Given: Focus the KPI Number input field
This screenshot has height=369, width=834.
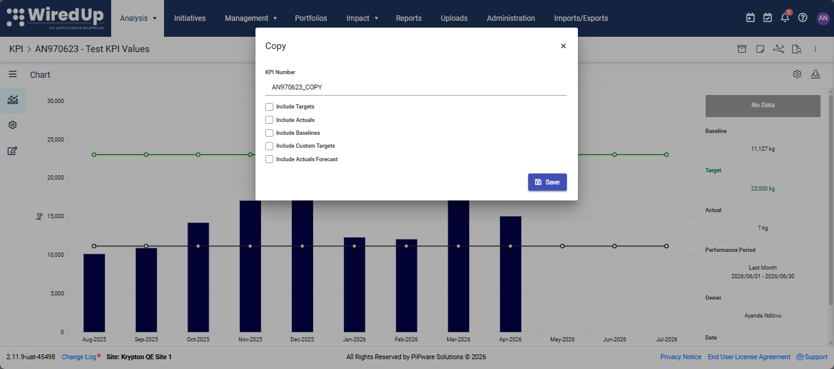Looking at the screenshot, I should click(416, 87).
